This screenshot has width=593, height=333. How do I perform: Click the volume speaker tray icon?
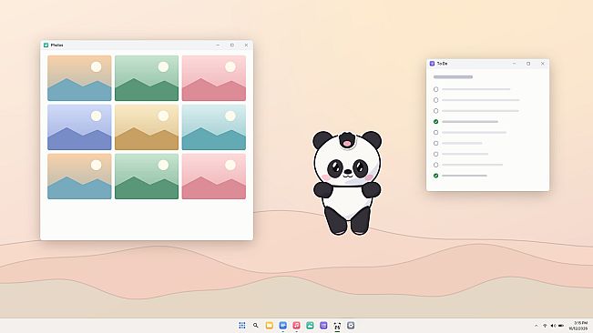point(553,326)
